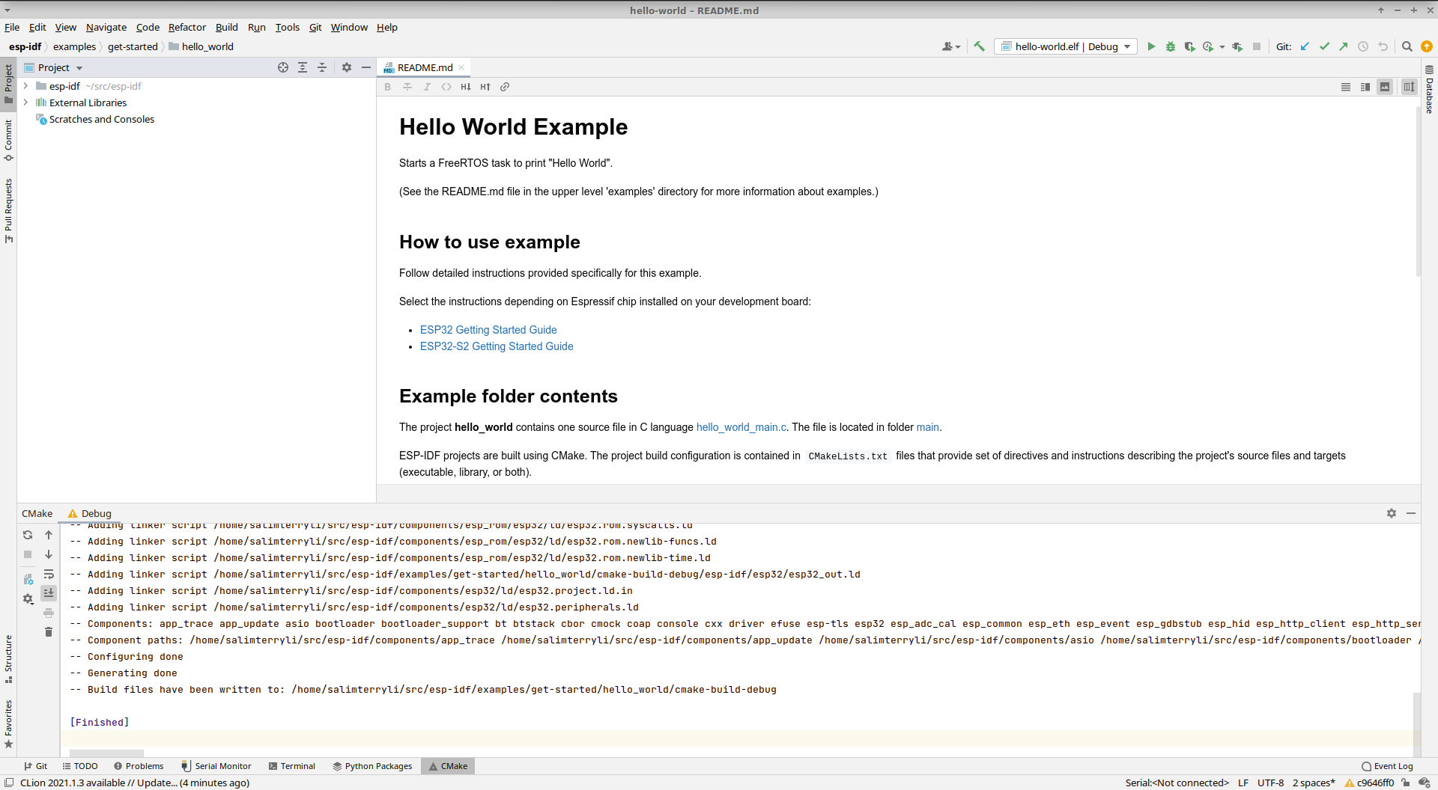Image resolution: width=1438 pixels, height=790 pixels.
Task: Click the Git Commit checkmark
Action: (1324, 46)
